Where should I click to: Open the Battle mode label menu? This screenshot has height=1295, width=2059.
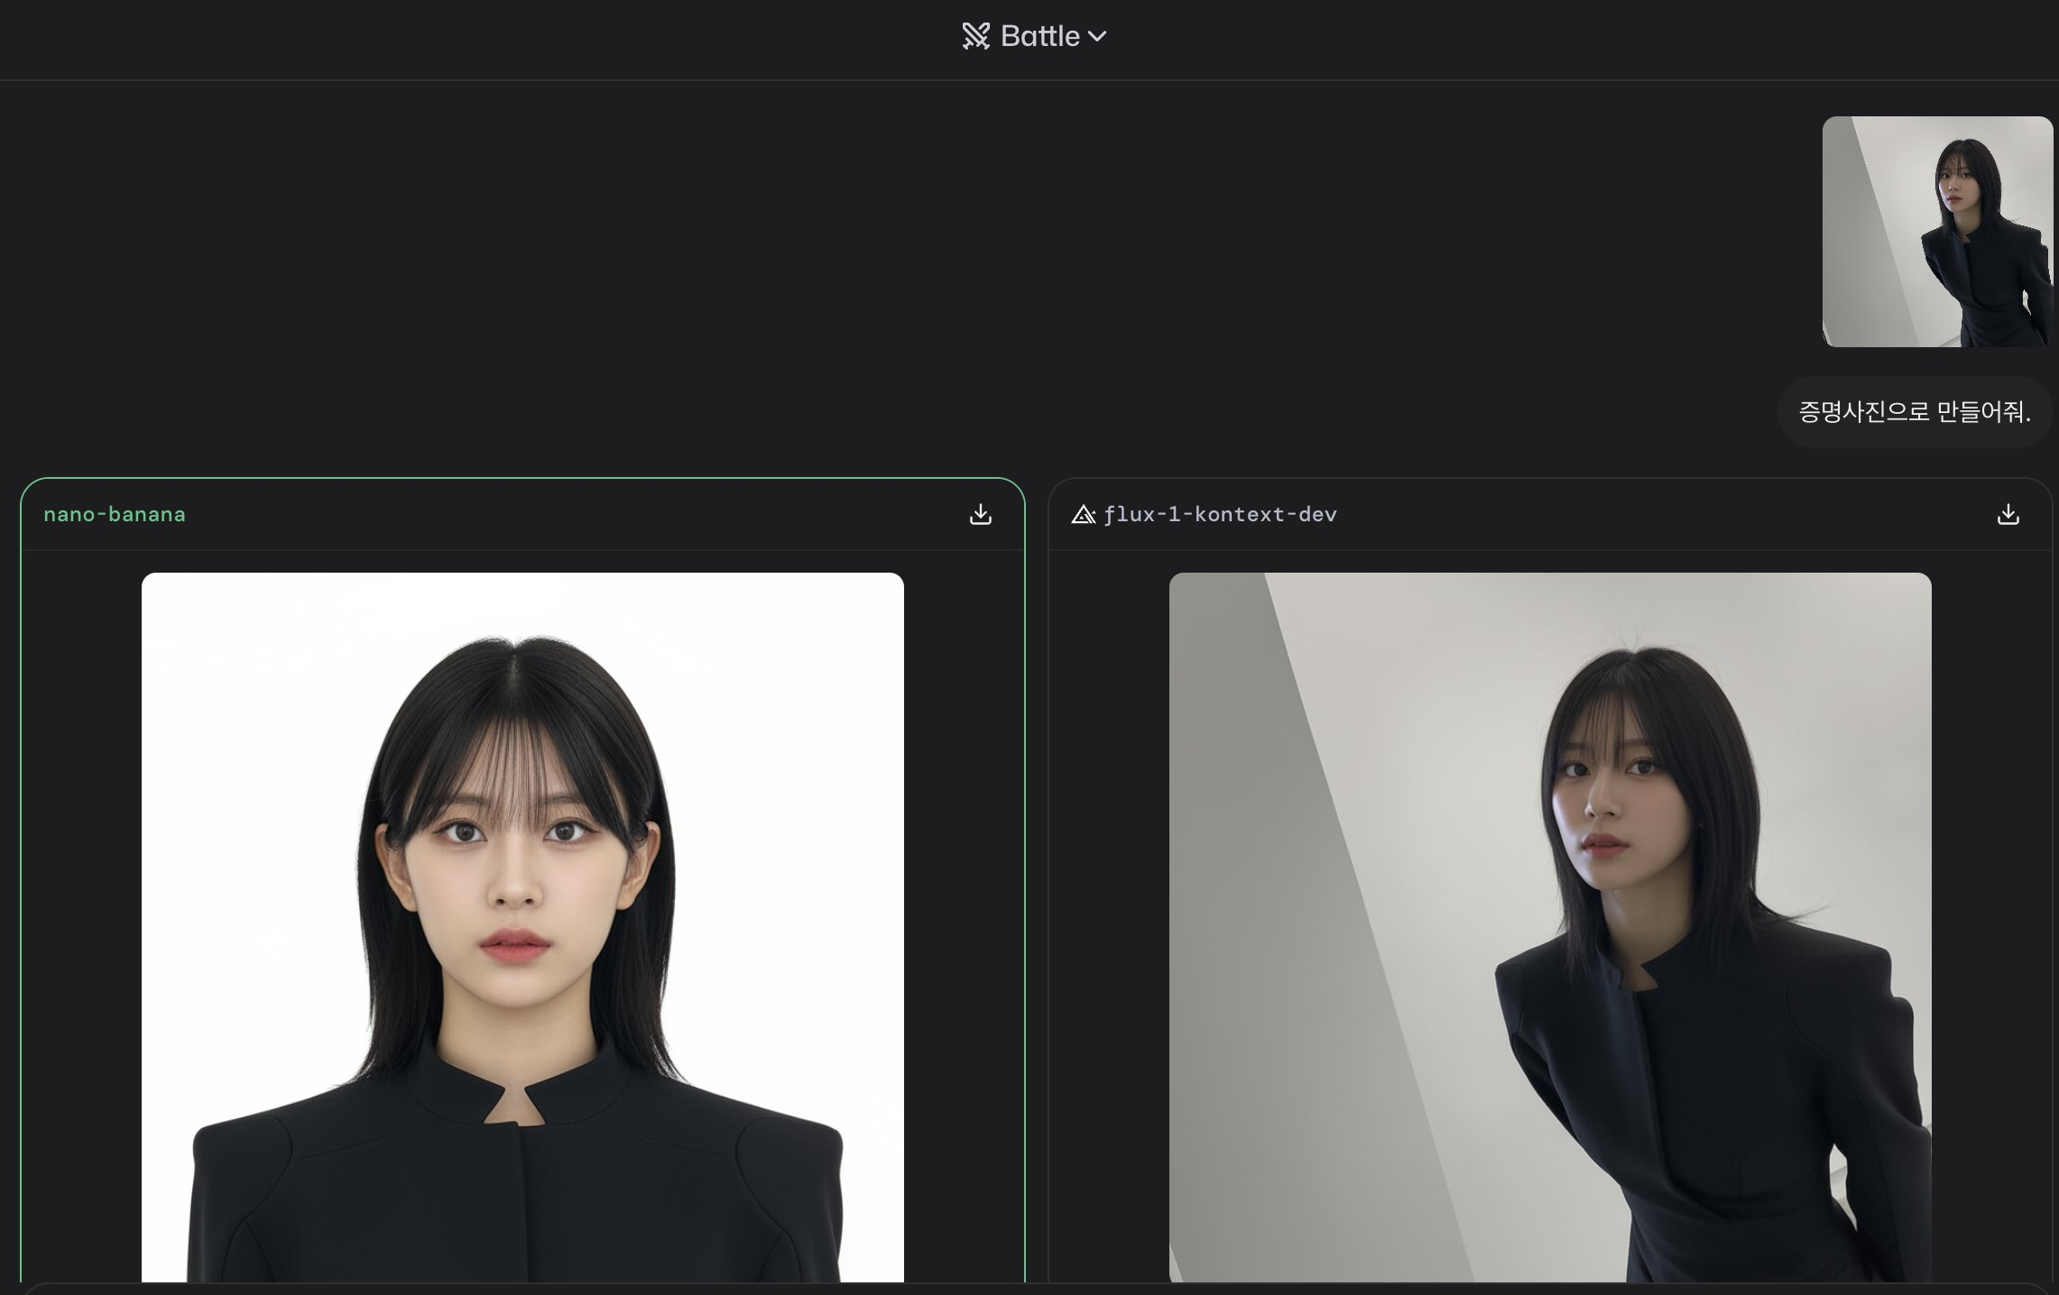[1039, 36]
